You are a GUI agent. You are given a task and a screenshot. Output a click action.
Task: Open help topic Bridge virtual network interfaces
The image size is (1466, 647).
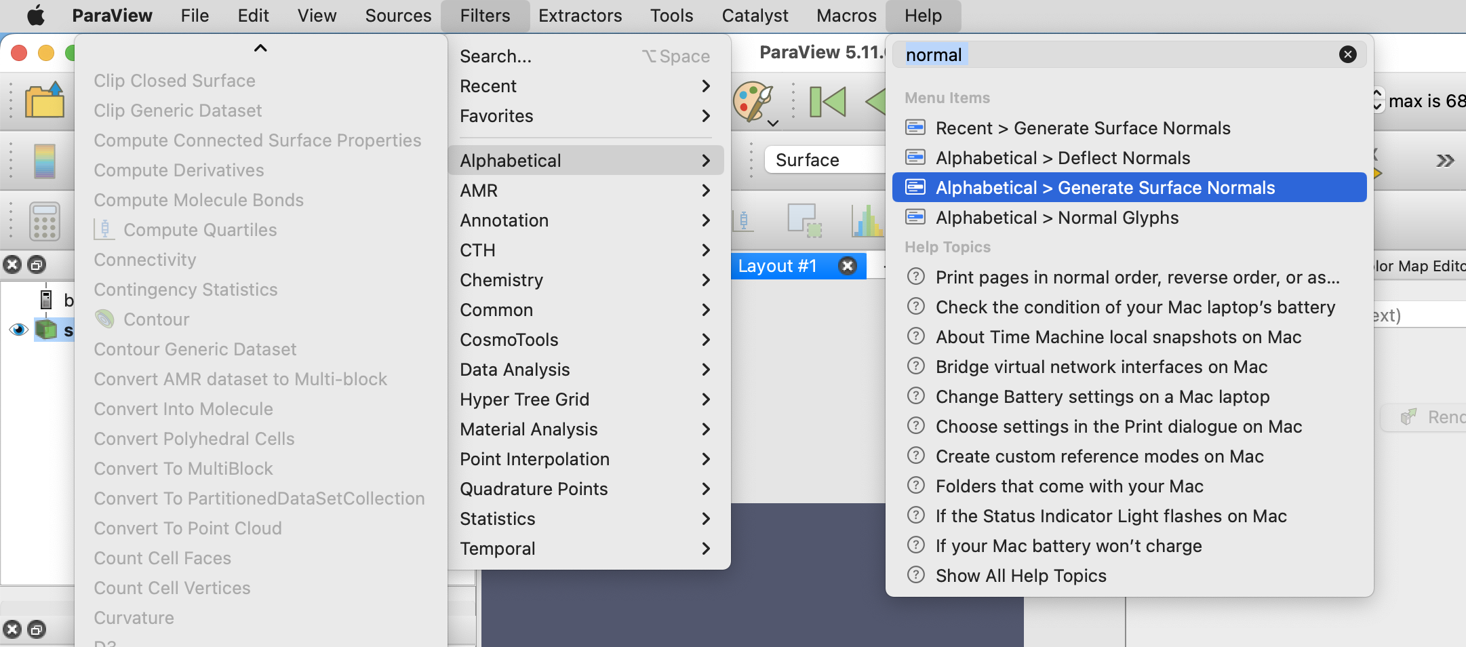point(1129,367)
